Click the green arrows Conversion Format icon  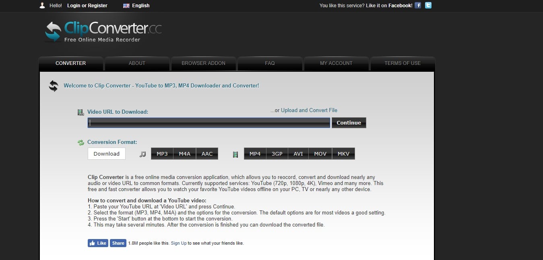(81, 142)
